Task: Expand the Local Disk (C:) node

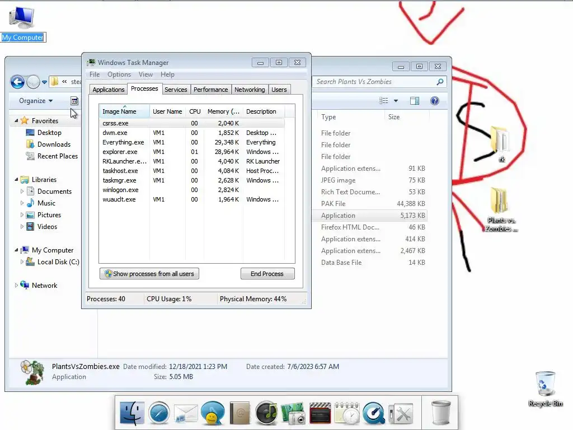Action: (x=22, y=262)
